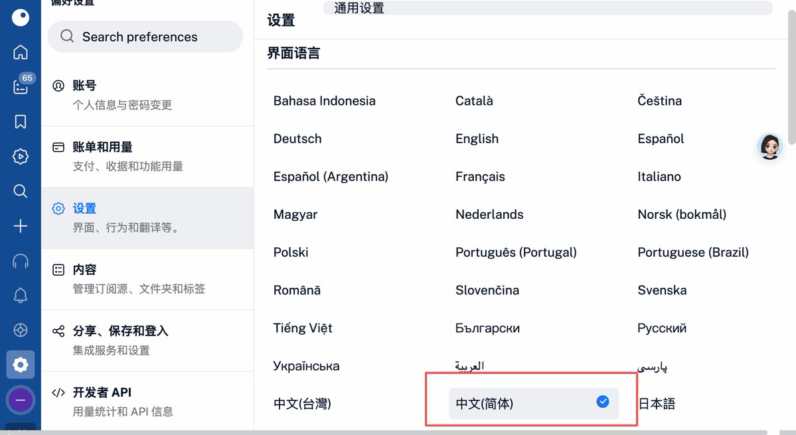Open 分享、保存和登入 section
This screenshot has height=435, width=796.
147,341
